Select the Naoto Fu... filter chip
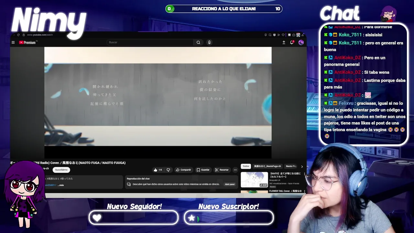This screenshot has width=414, height=233. [x=291, y=166]
